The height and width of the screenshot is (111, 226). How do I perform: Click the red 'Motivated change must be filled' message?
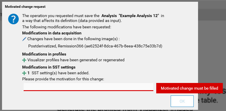[189, 88]
